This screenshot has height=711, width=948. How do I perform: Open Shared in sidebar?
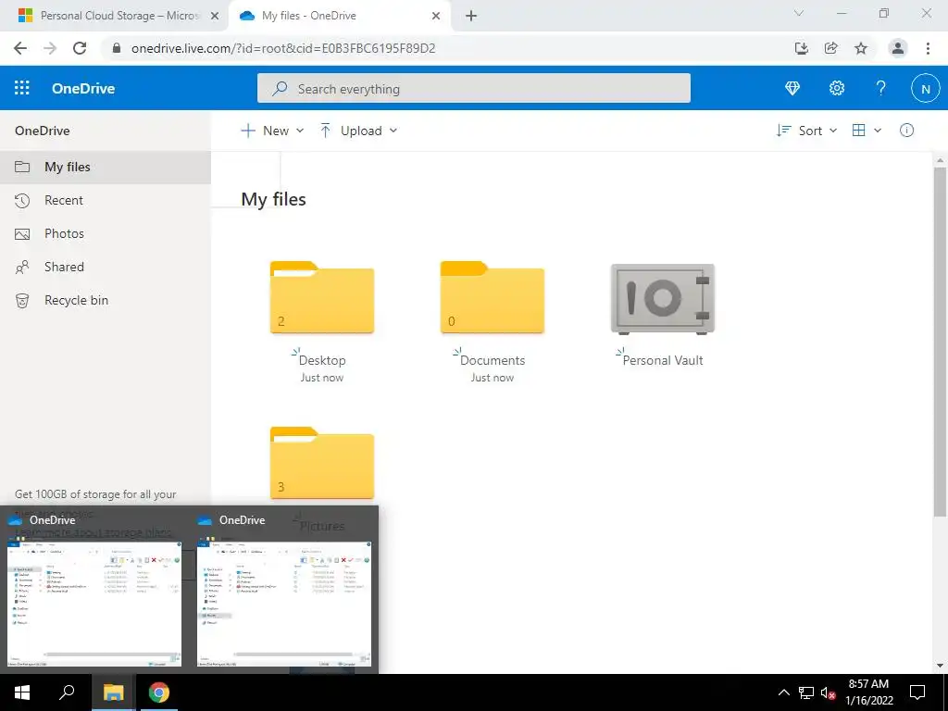point(106,267)
